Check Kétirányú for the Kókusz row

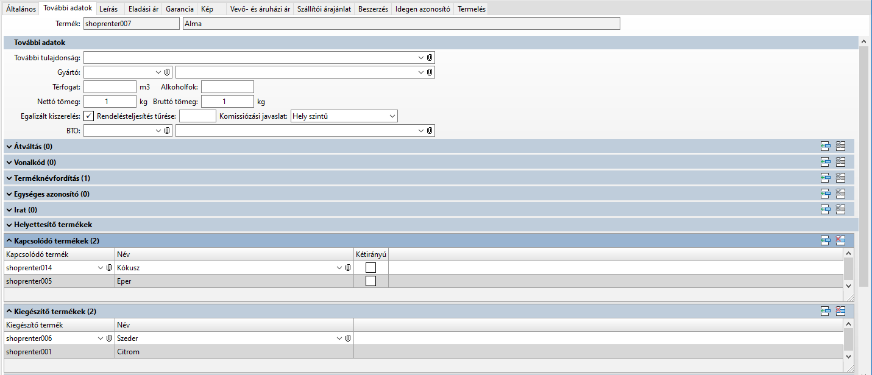click(370, 267)
